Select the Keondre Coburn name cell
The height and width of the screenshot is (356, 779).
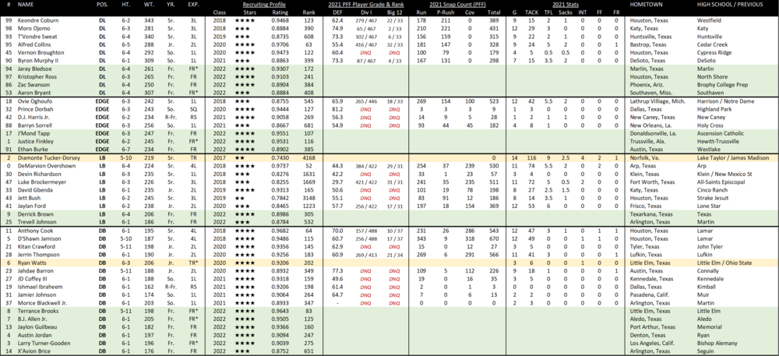[x=39, y=21]
